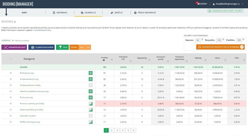
Task: Go to pagination page 2
Action: [112, 130]
